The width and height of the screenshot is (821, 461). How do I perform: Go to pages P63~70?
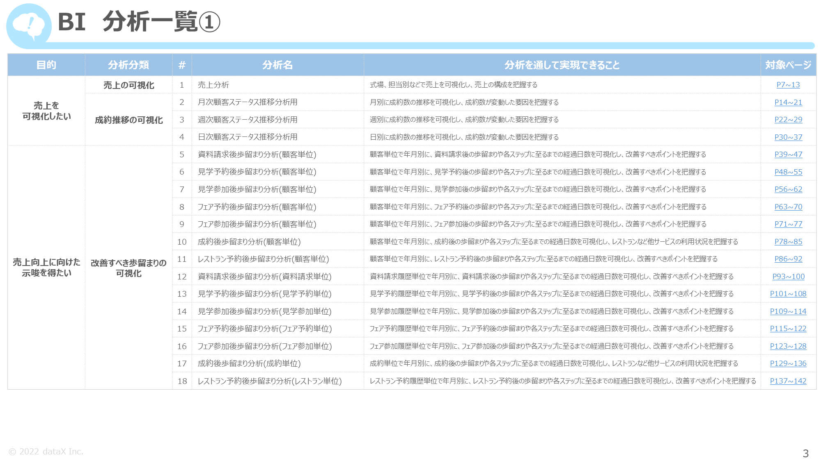[x=788, y=207]
